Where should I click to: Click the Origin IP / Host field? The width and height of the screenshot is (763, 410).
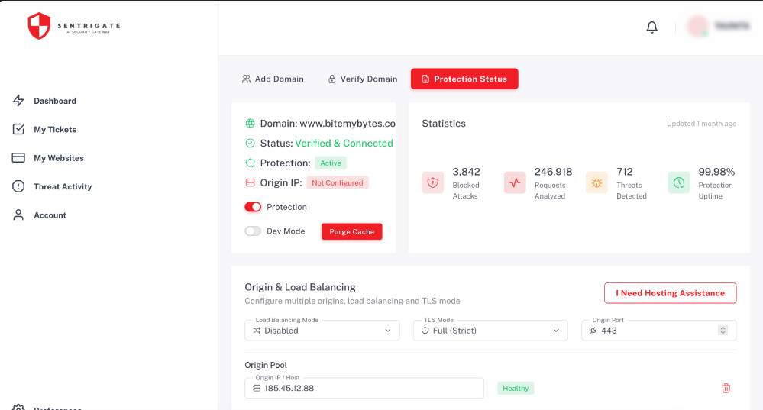[x=364, y=388]
